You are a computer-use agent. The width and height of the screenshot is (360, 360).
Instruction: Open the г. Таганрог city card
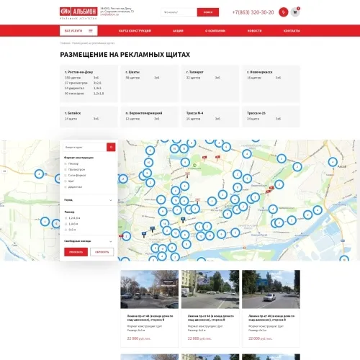pos(210,84)
